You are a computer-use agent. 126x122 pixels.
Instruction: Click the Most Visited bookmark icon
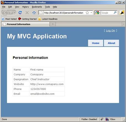coord(3,19)
